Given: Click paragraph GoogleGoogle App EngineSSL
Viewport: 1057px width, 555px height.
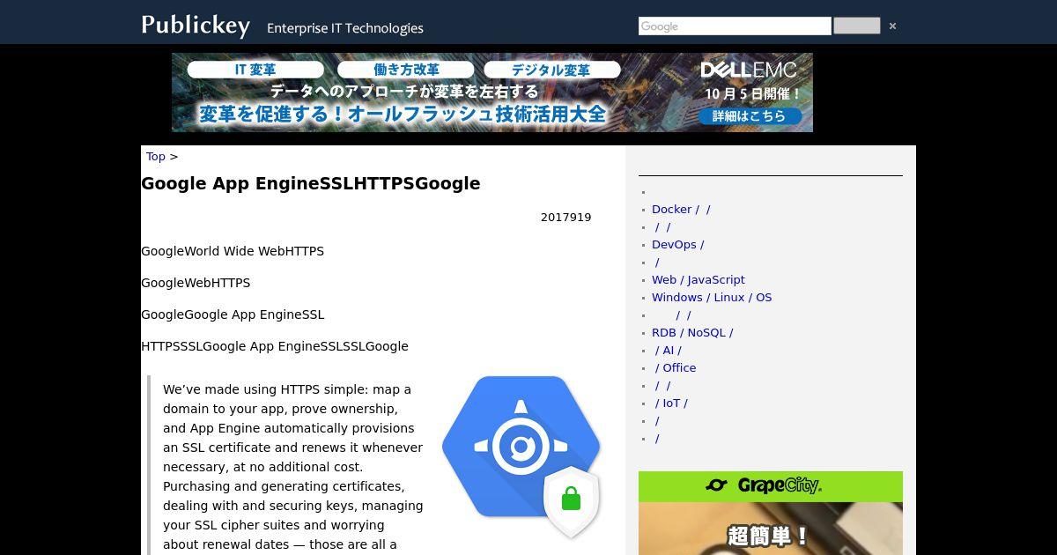Looking at the screenshot, I should 233,314.
